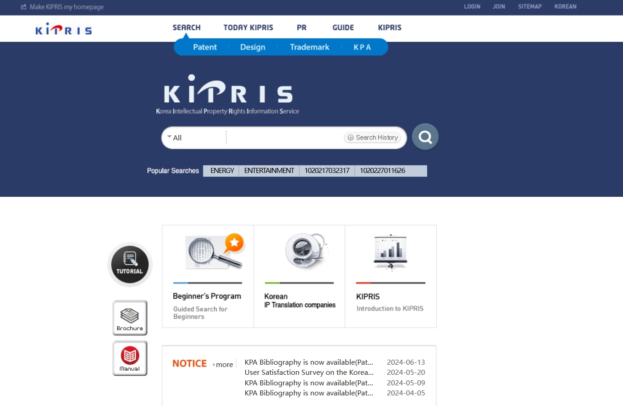This screenshot has width=623, height=406.
Task: Open the SITEMAP link
Action: click(x=530, y=6)
